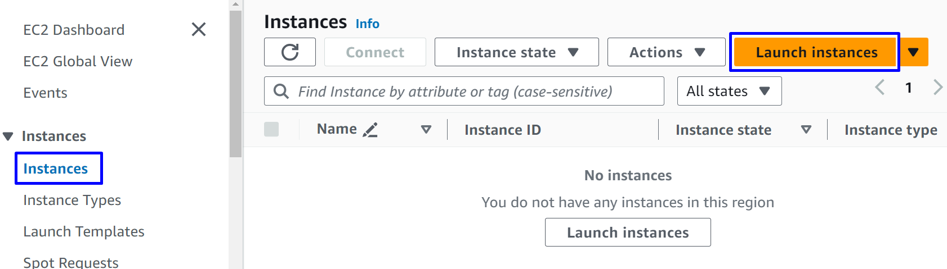947x269 pixels.
Task: Click the refresh instances icon button
Action: click(290, 52)
